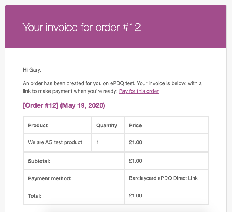The height and width of the screenshot is (212, 232).
Task: Open the Pay for this order link
Action: point(139,91)
